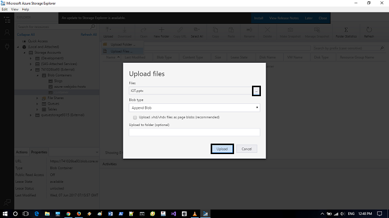The image size is (389, 218).
Task: Collapse the Storage Accounts node
Action: pos(25,53)
